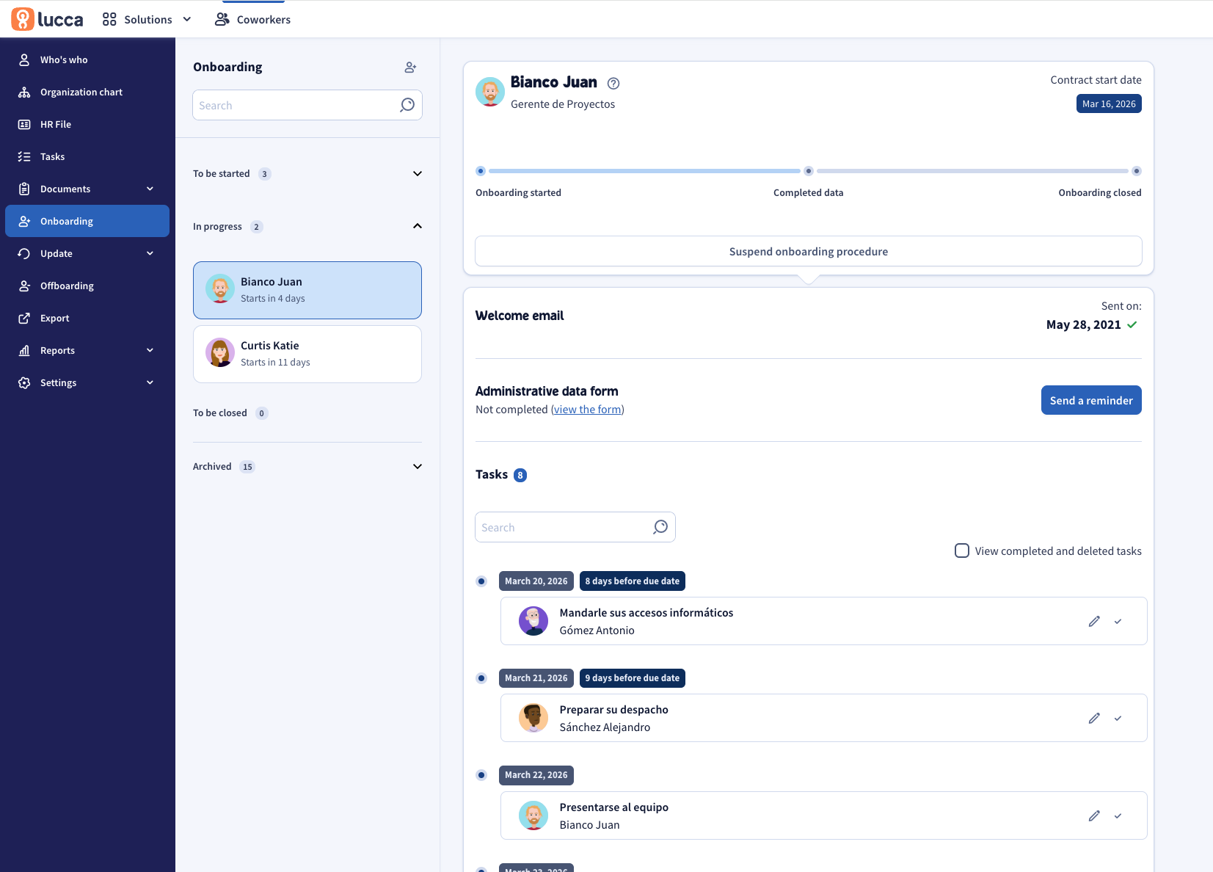Click the March 20, 2026 date tag
This screenshot has height=872, width=1213.
click(x=536, y=581)
